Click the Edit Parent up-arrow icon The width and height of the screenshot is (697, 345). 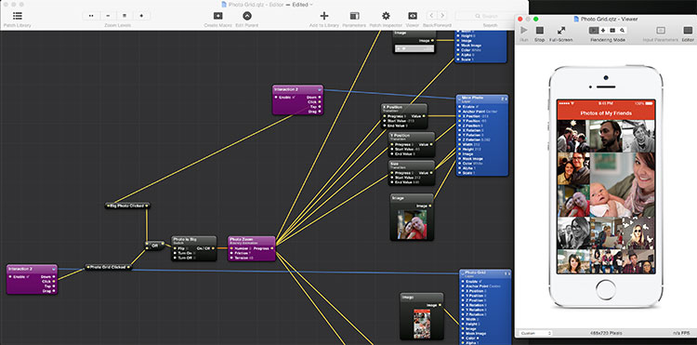[247, 16]
